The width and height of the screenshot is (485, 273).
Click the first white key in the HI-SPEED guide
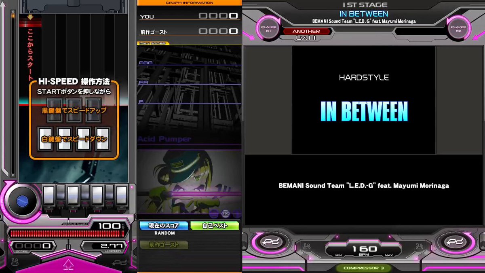(45, 139)
